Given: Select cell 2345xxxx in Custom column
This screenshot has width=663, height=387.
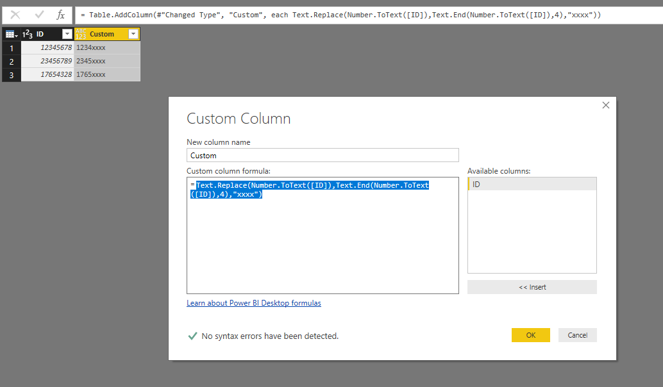Looking at the screenshot, I should pyautogui.click(x=107, y=62).
